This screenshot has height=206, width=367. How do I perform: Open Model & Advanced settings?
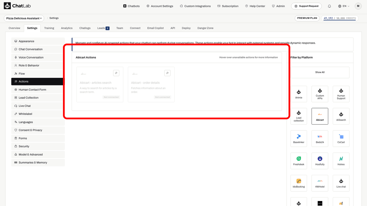pos(38,154)
